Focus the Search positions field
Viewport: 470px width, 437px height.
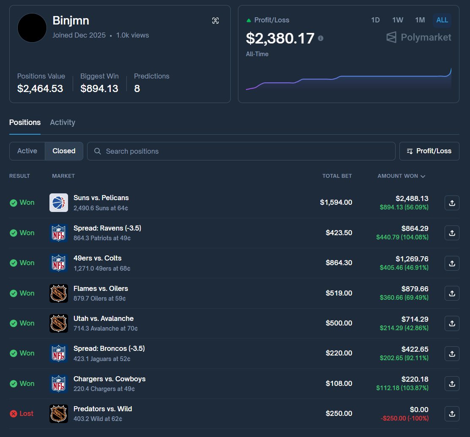point(241,151)
